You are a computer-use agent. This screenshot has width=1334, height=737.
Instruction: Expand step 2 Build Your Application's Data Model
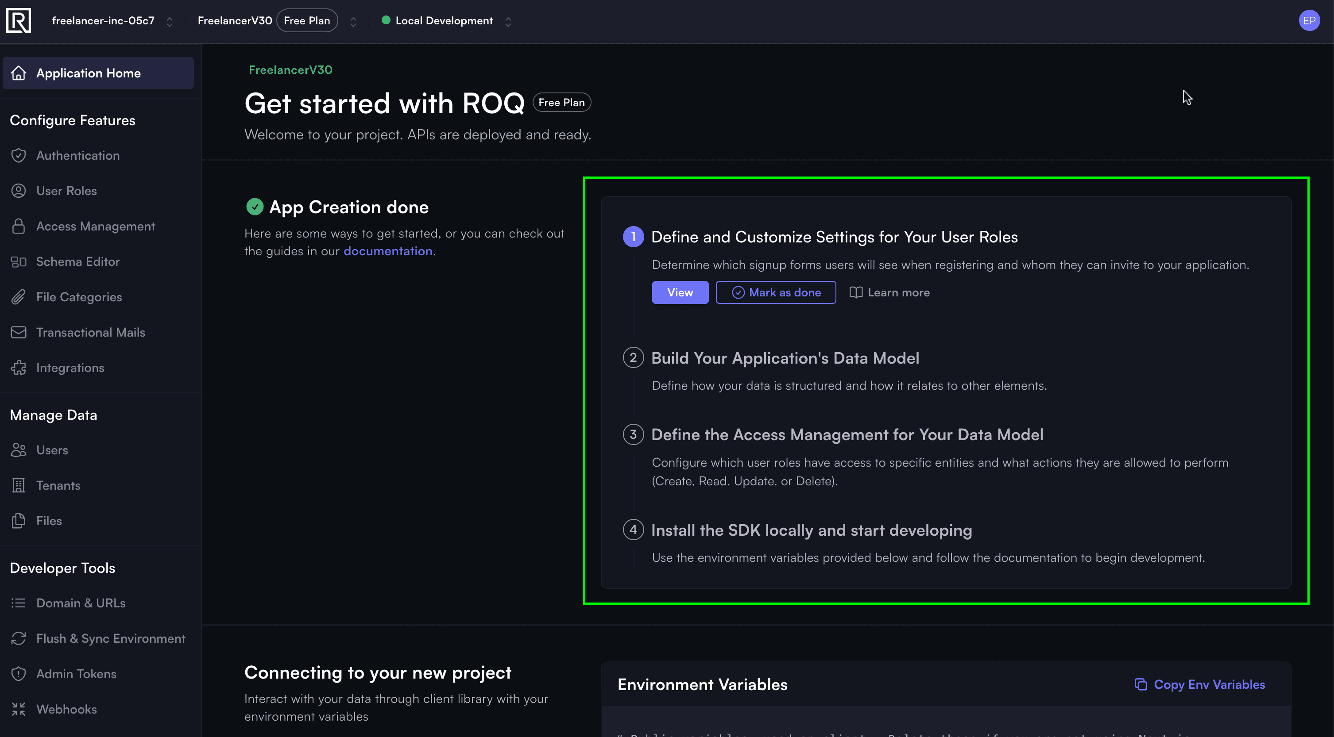(785, 358)
